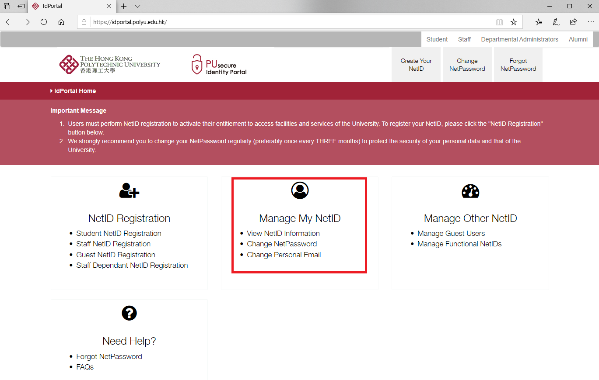This screenshot has height=380, width=599.
Task: Open the Alumni menu item
Action: pos(578,39)
